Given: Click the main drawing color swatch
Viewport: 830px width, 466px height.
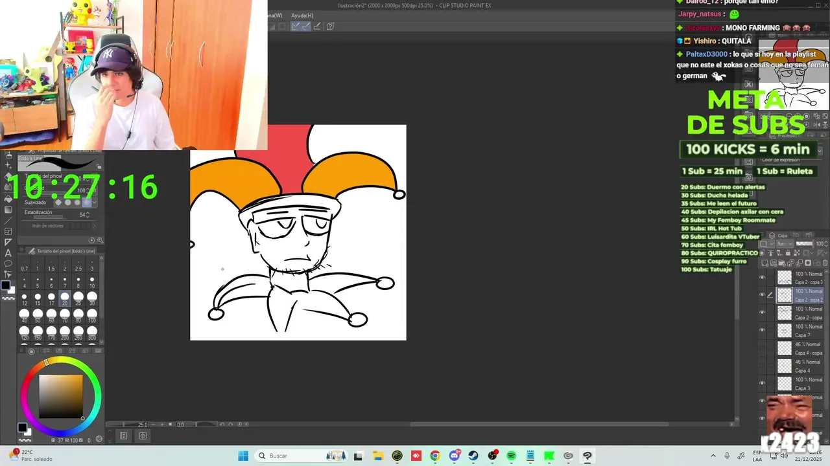Looking at the screenshot, I should [5, 285].
